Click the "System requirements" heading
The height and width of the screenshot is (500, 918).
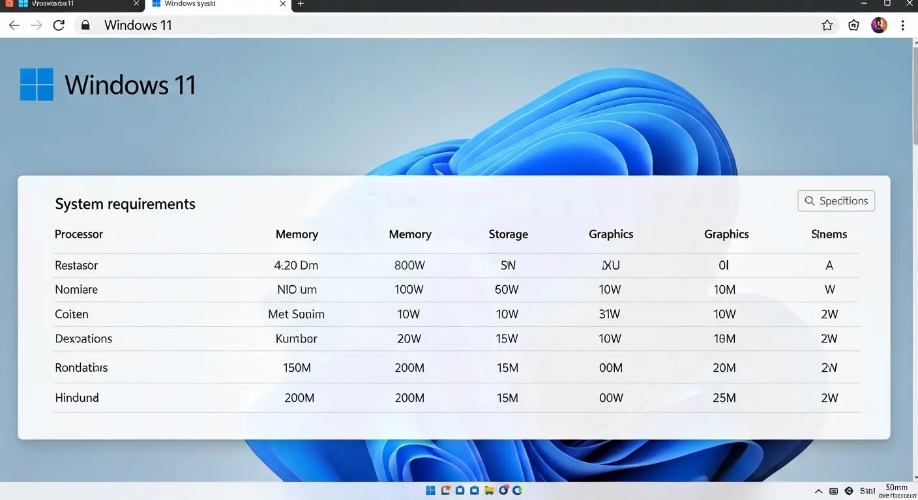tap(125, 204)
